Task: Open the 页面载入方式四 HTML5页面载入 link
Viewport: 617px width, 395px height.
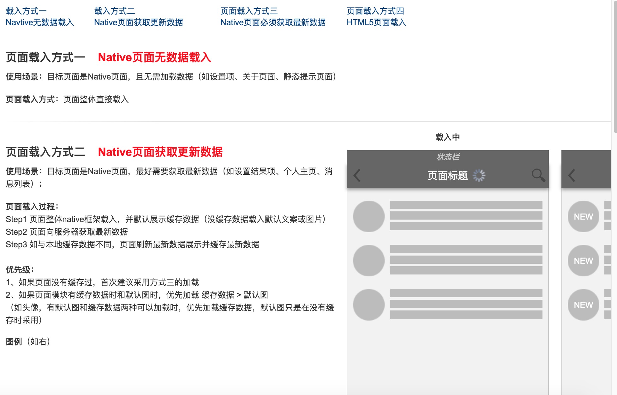Action: [x=376, y=17]
